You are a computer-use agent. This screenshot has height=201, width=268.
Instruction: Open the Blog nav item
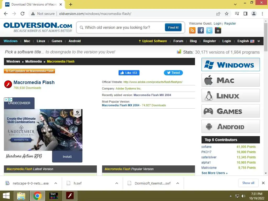193,41
